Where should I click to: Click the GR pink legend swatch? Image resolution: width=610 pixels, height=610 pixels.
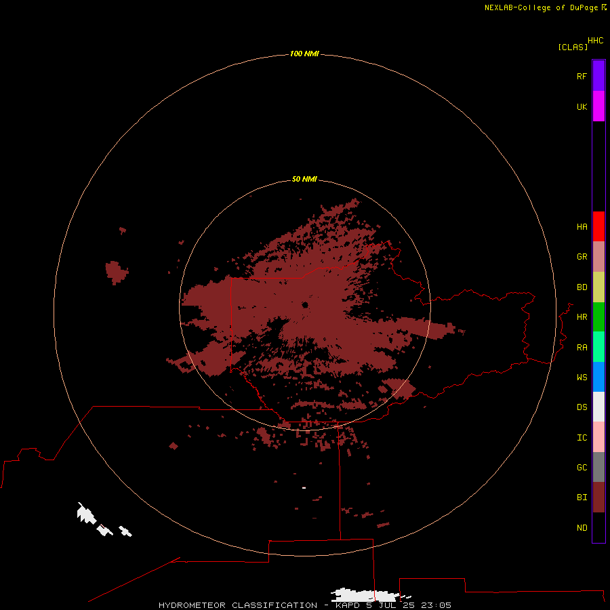pos(598,257)
